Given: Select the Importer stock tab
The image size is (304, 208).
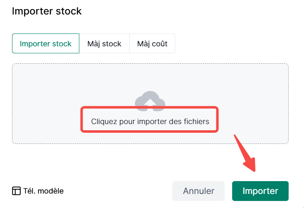Looking at the screenshot, I should [x=46, y=43].
